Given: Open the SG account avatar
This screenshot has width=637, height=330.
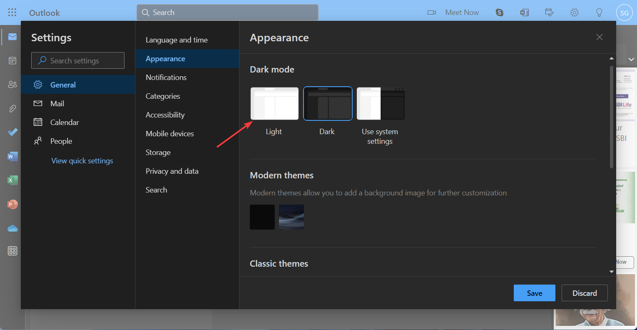Looking at the screenshot, I should (624, 12).
